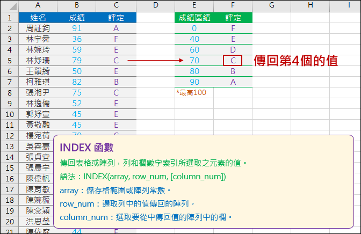Click the blue 評定 header cell

click(x=116, y=18)
